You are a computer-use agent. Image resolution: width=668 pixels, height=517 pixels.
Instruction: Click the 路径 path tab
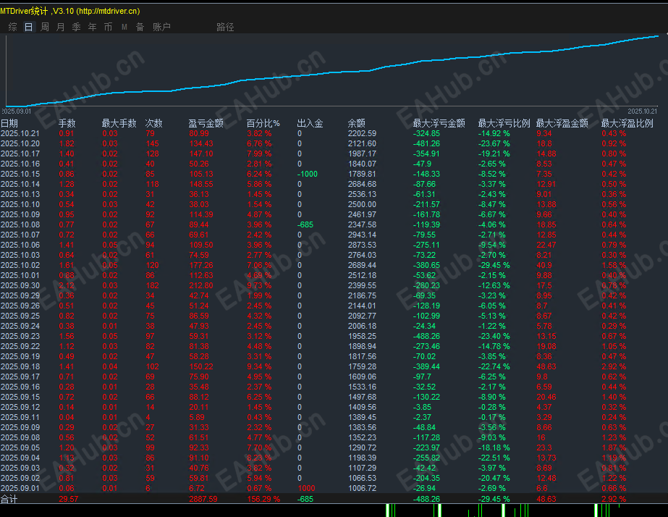tap(225, 27)
